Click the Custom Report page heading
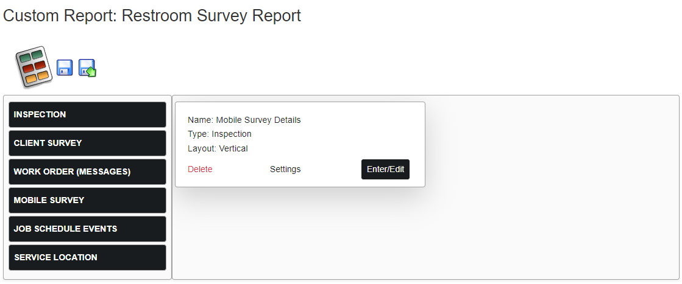The height and width of the screenshot is (284, 682). (x=152, y=16)
